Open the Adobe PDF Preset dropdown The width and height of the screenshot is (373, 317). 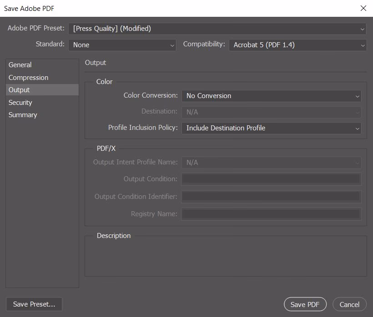click(x=217, y=29)
